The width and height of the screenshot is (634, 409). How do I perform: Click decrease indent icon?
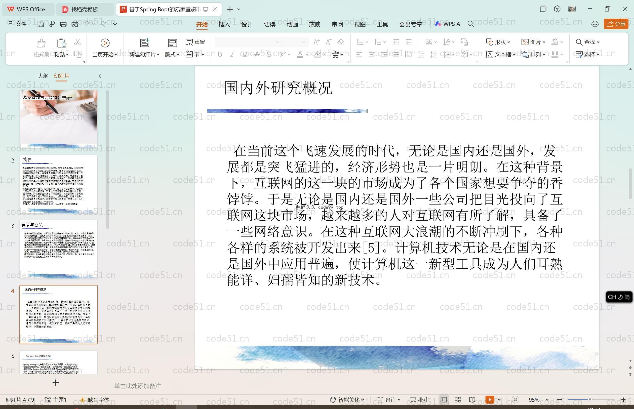click(396, 42)
